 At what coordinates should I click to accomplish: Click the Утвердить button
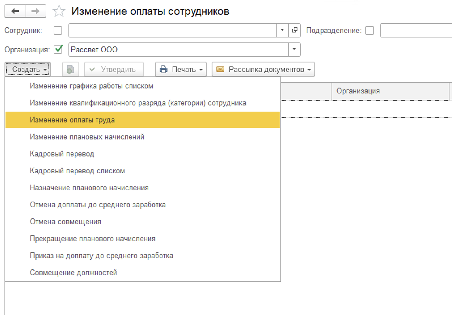(x=114, y=69)
